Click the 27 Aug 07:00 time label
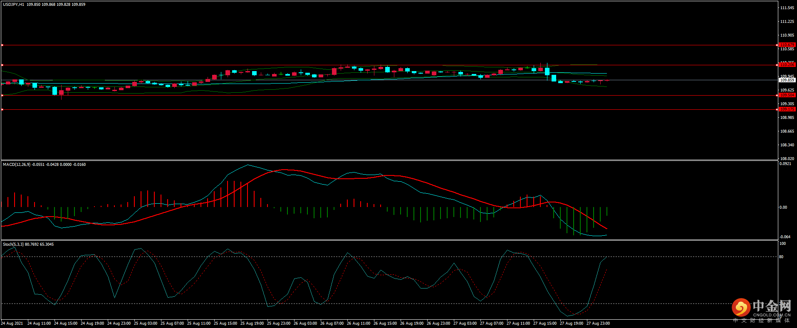The height and width of the screenshot is (328, 797). pyautogui.click(x=492, y=323)
